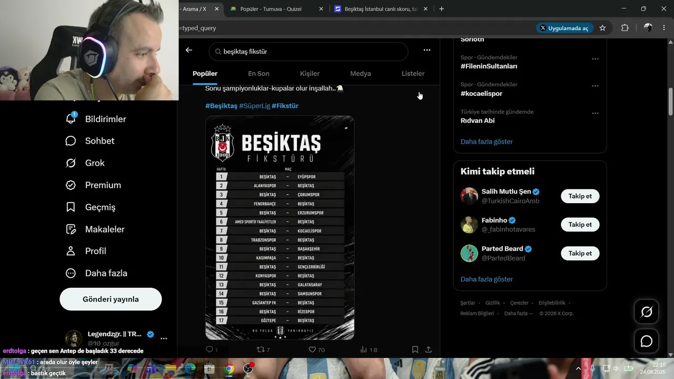The image size is (674, 379).
Task: Open the #Fikstür hashtag link
Action: point(285,106)
